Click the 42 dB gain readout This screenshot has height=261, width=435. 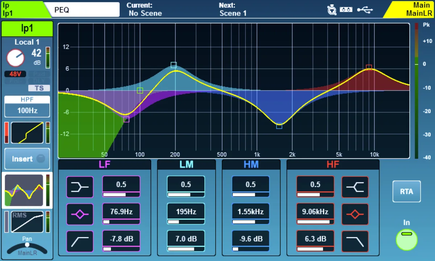click(36, 57)
